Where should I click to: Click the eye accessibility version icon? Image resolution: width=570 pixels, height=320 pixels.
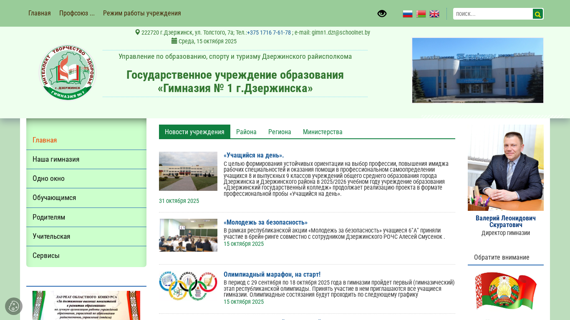[x=382, y=14]
